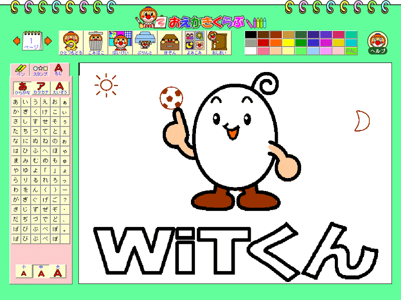Pick the gray color swatch
Viewport: 401px width, 300px height.
point(251,42)
